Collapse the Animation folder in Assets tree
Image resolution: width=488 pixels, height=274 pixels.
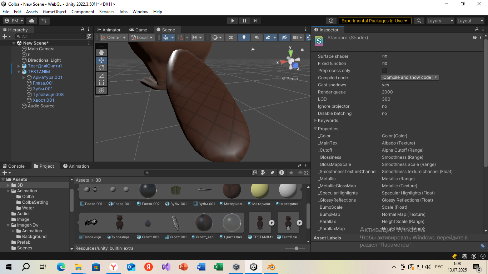tap(8, 191)
